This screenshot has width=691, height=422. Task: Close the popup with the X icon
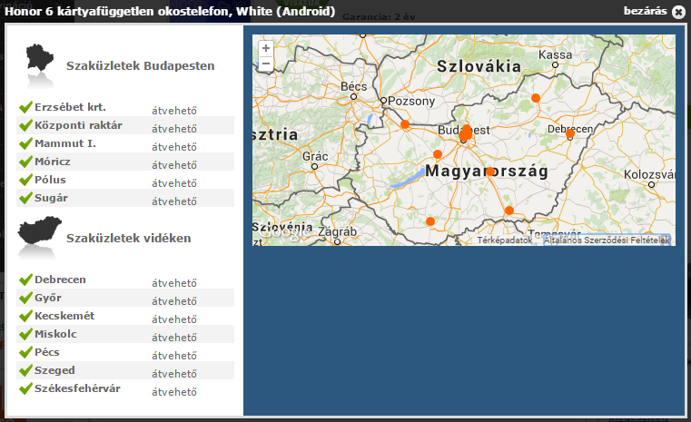[x=678, y=12]
